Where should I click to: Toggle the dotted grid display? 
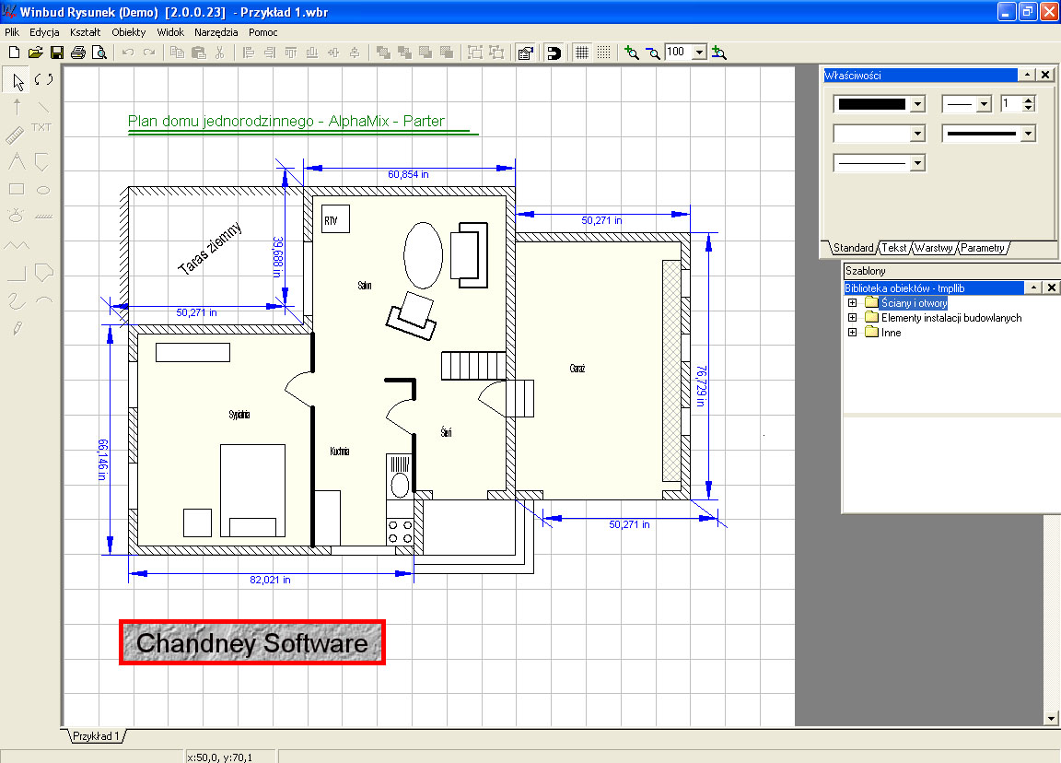point(603,53)
